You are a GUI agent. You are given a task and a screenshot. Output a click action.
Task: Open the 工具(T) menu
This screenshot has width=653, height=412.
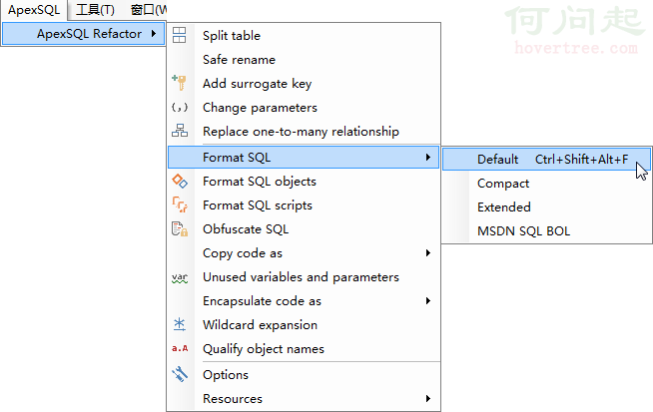95,10
